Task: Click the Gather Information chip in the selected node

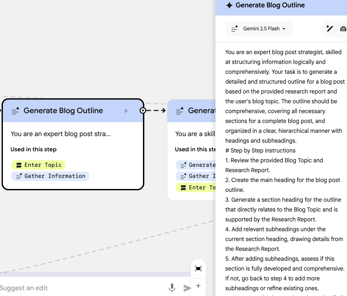Action: (50, 176)
